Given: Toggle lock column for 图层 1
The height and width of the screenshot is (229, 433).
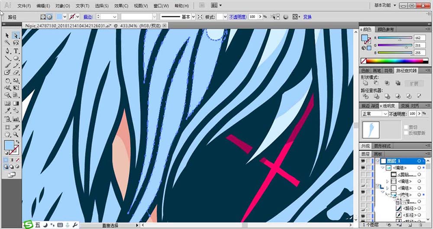Looking at the screenshot, I should point(369,161).
